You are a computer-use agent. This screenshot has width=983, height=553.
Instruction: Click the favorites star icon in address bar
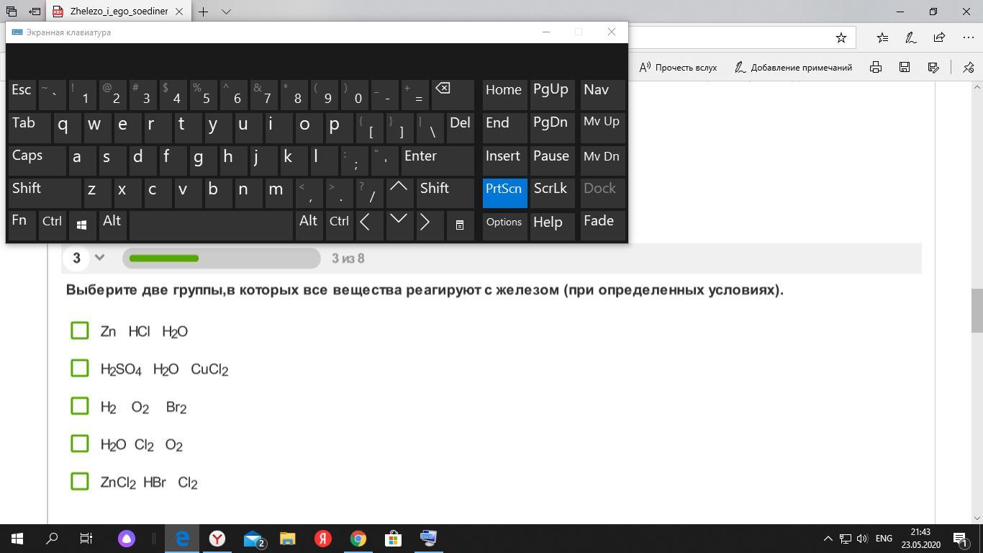coord(841,37)
